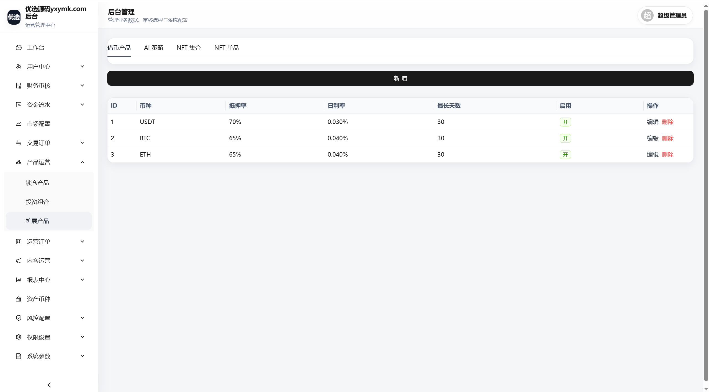Expand the 系统参数 menu chevron
Image resolution: width=709 pixels, height=392 pixels.
(82, 356)
